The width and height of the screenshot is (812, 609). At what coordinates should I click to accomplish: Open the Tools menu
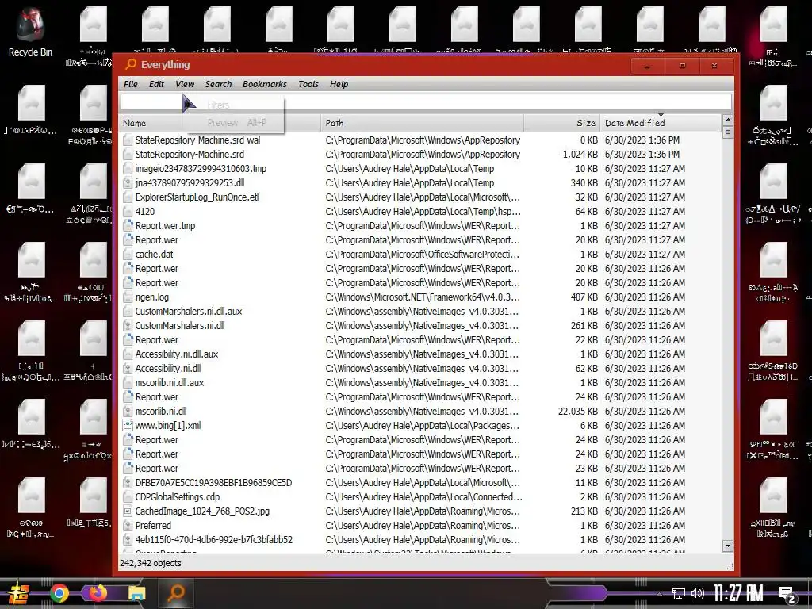[x=308, y=84]
